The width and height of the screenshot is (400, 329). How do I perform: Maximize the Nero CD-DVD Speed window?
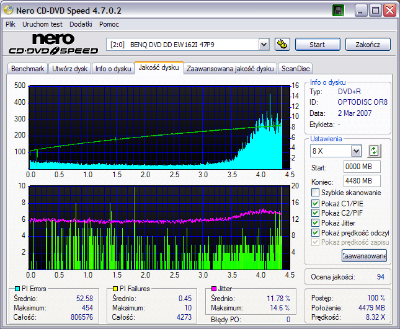[376, 11]
